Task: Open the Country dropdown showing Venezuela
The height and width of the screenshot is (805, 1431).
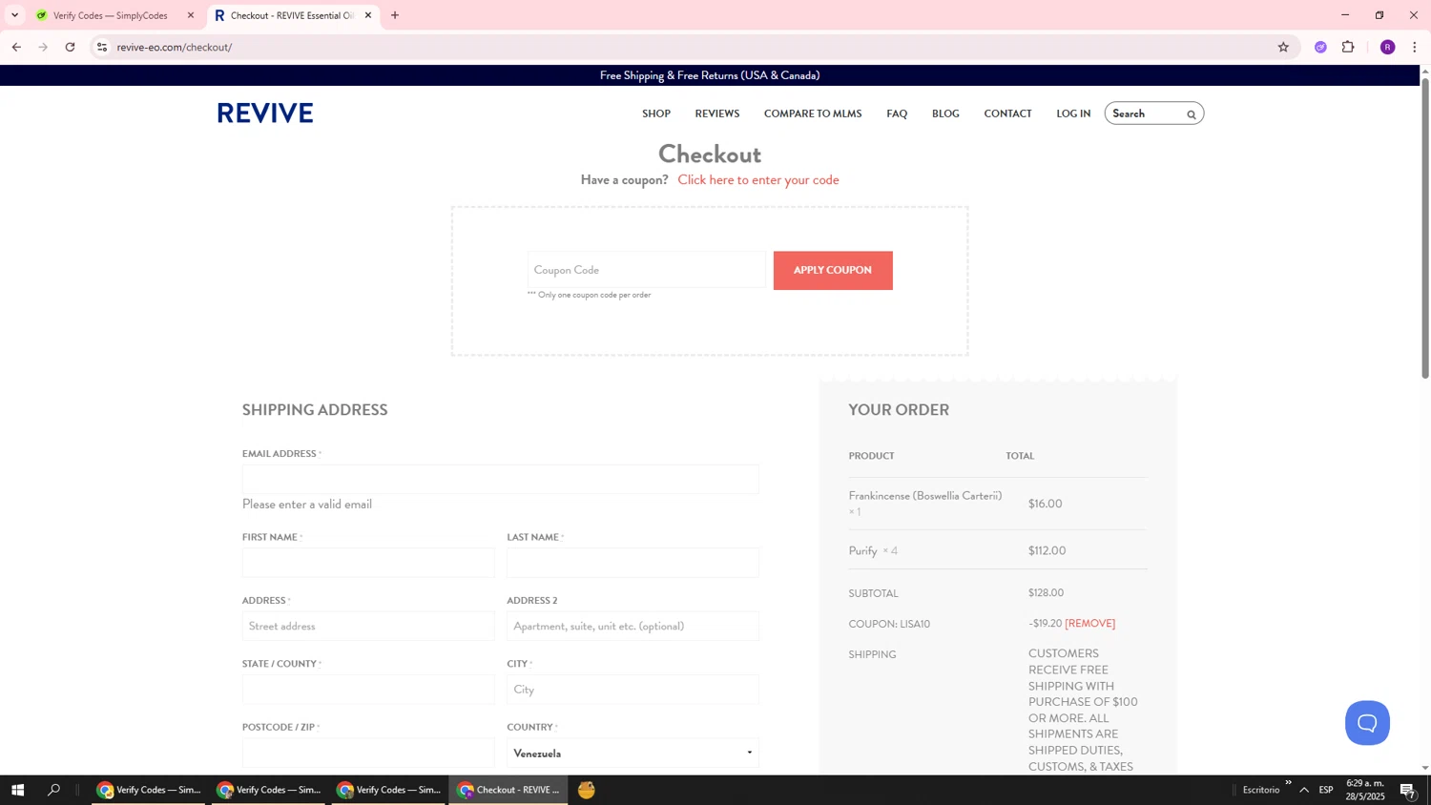Action: (x=633, y=753)
